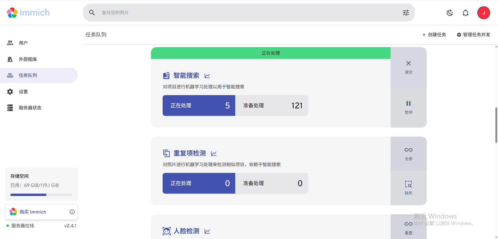The width and height of the screenshot is (498, 239).
Task: Open Server Status page
Action: 30,108
